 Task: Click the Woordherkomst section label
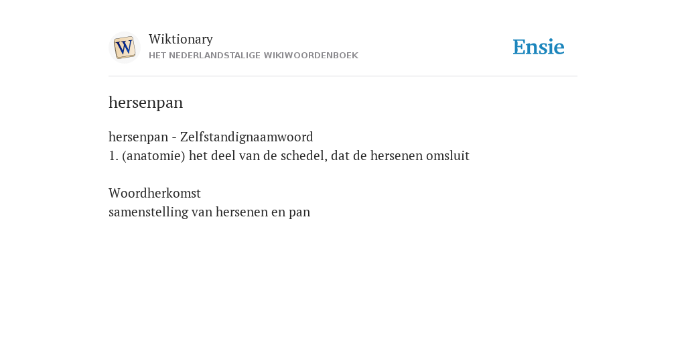pyautogui.click(x=155, y=193)
